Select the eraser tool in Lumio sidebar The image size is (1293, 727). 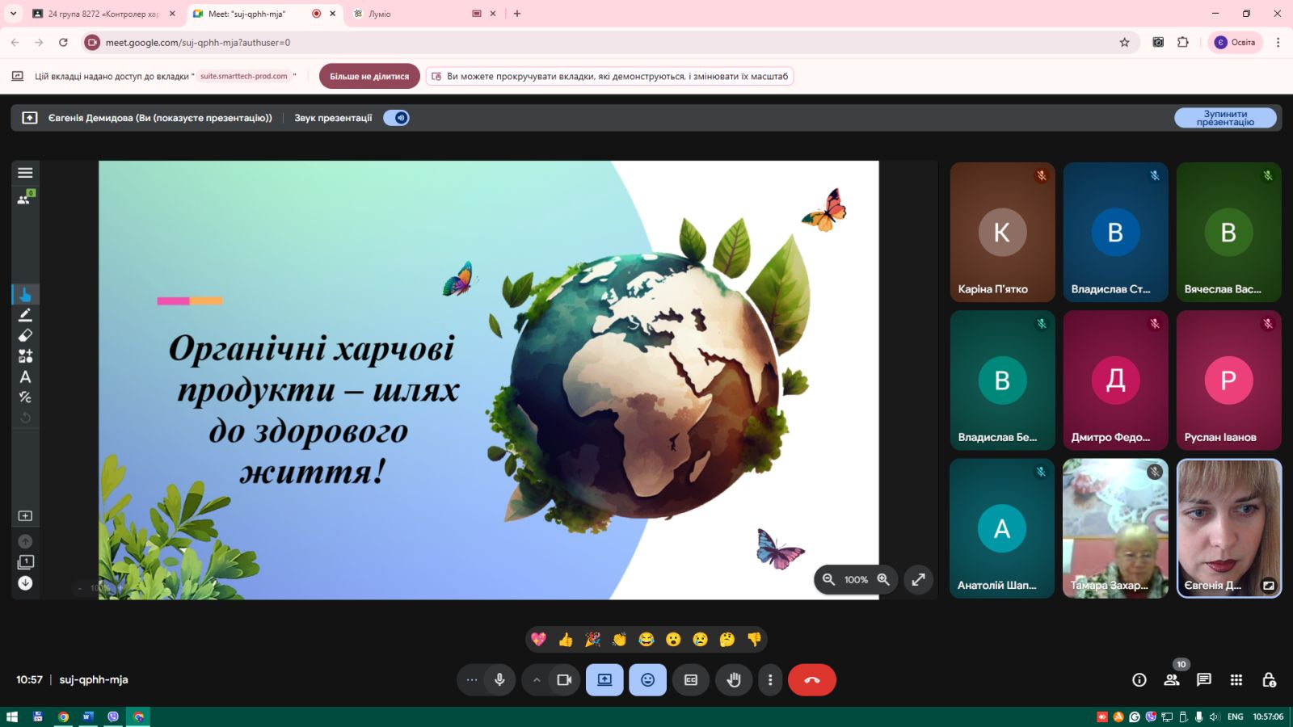click(x=25, y=335)
